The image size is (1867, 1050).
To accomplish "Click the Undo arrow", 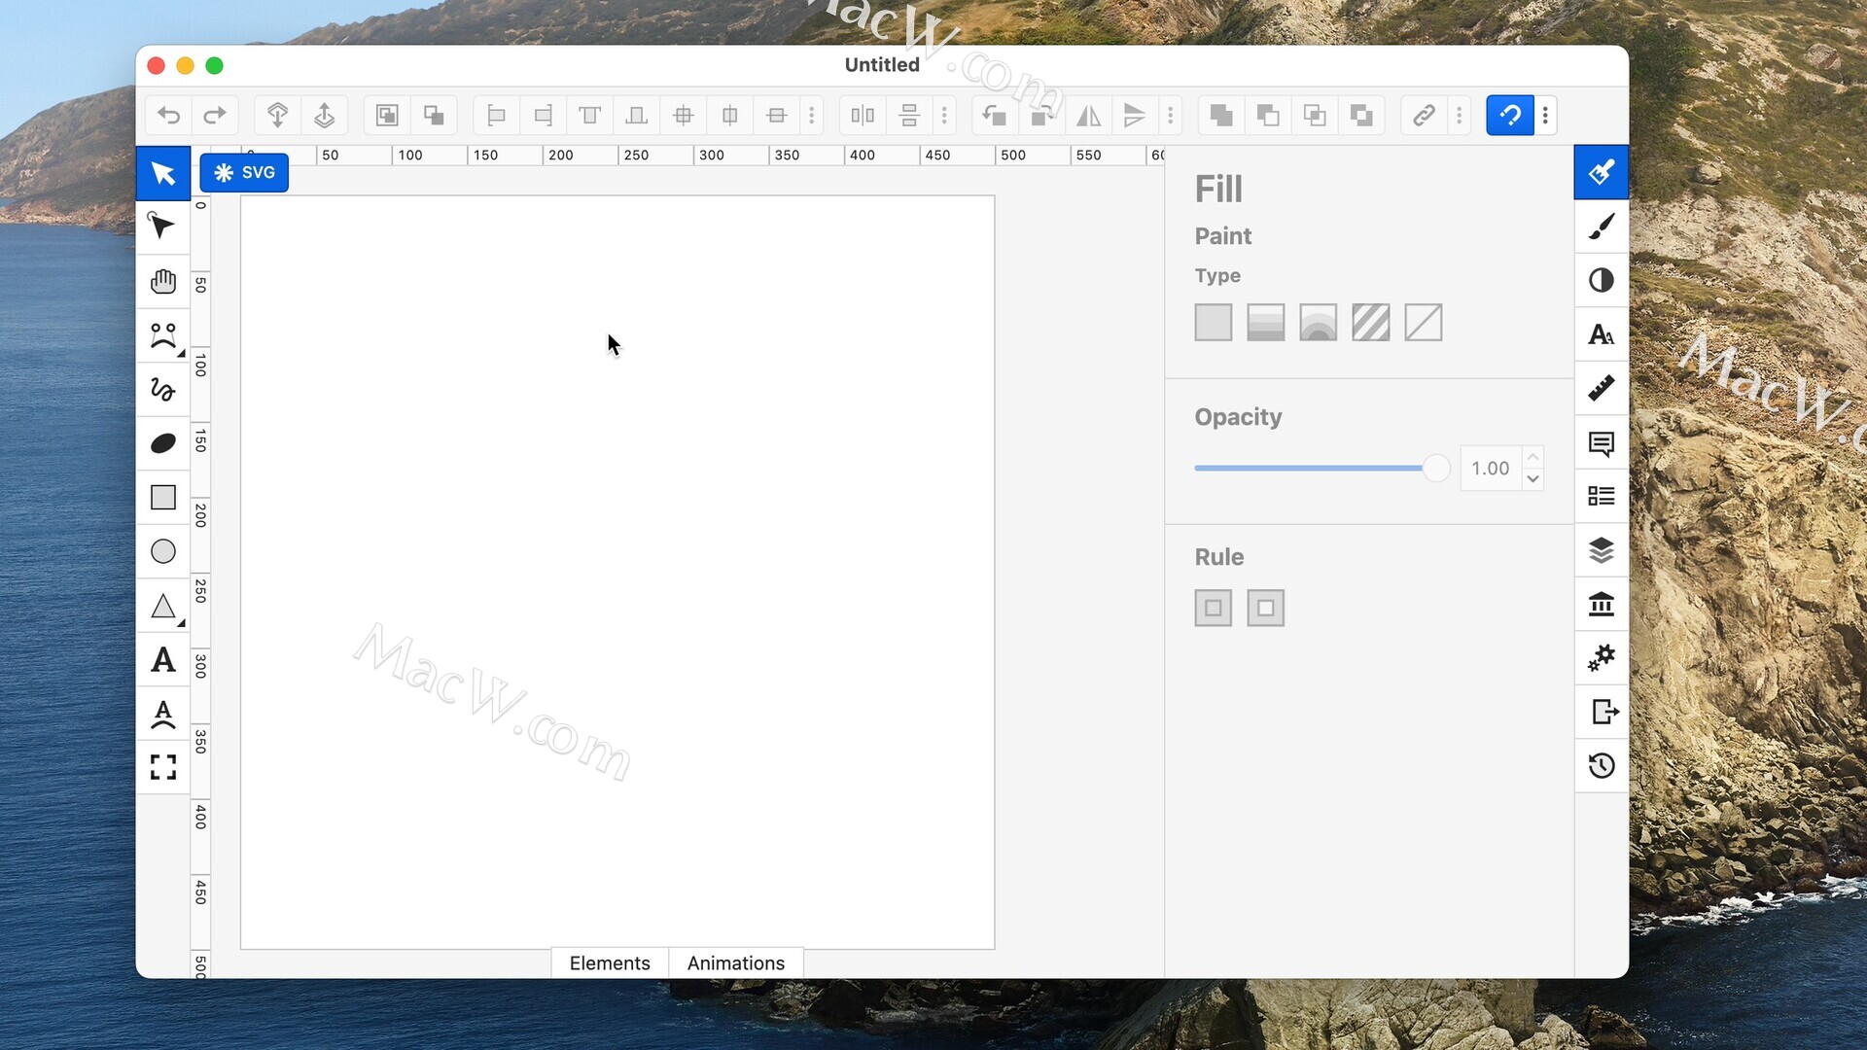I will pos(169,116).
